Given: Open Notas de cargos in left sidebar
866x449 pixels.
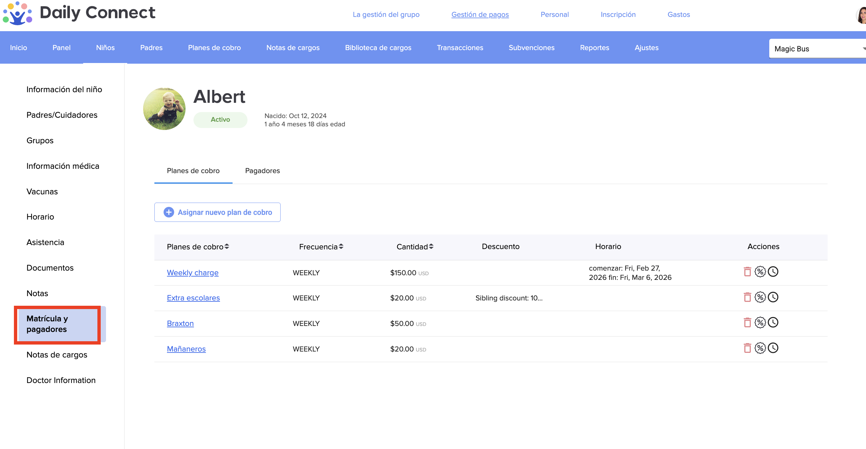Looking at the screenshot, I should coord(57,355).
